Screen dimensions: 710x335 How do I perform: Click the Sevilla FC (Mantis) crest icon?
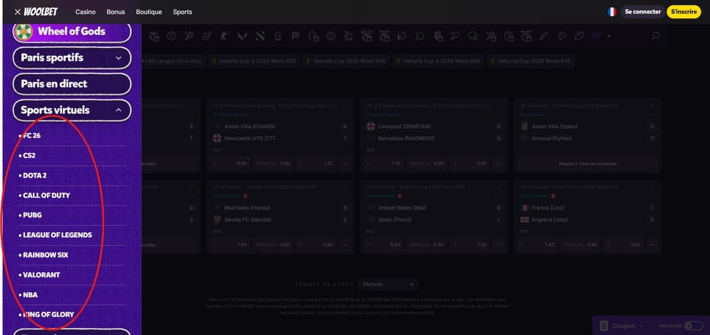pos(217,220)
